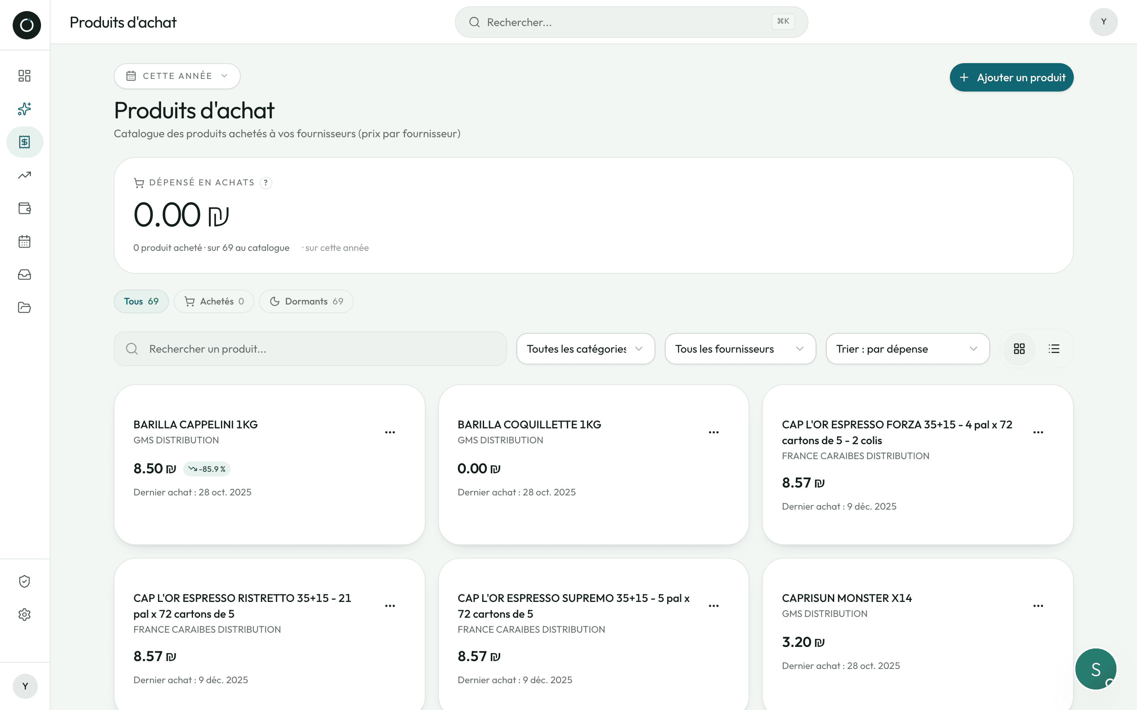
Task: Click the help question mark near Dépensé en achats
Action: (x=266, y=183)
